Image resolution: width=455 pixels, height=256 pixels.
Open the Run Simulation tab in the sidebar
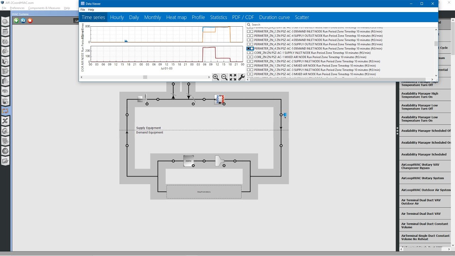(5, 151)
